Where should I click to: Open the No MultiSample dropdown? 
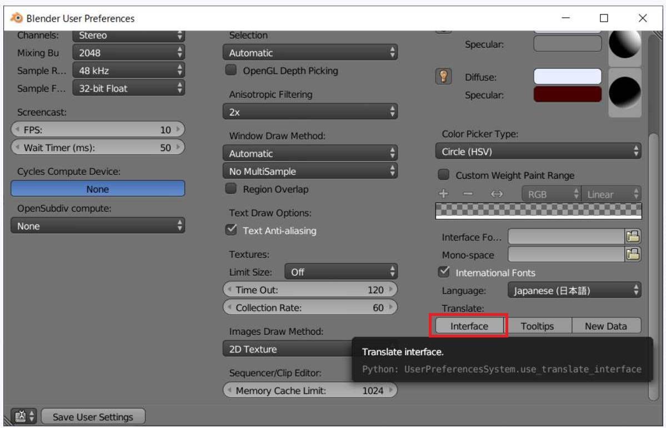[x=310, y=171]
